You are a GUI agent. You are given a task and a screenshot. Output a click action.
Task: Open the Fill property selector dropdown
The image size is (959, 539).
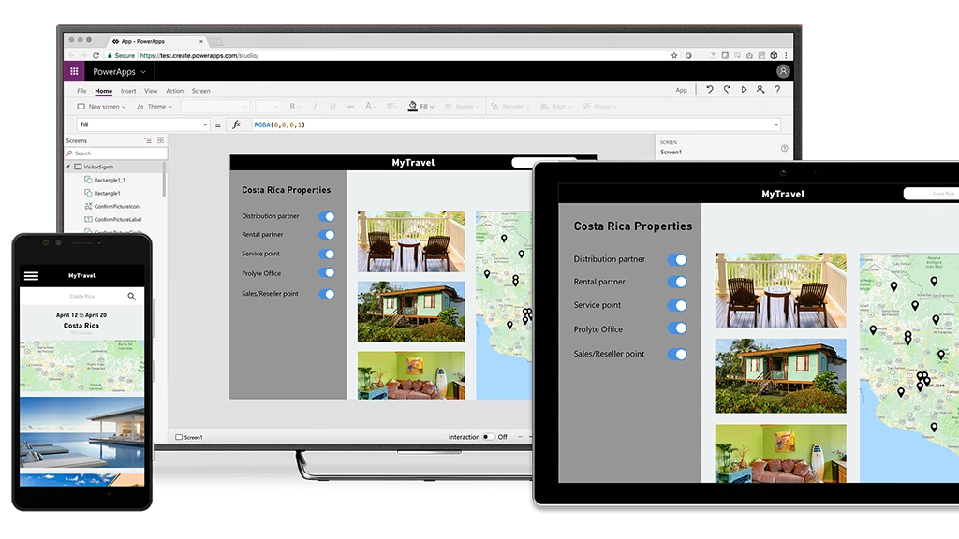tap(143, 124)
